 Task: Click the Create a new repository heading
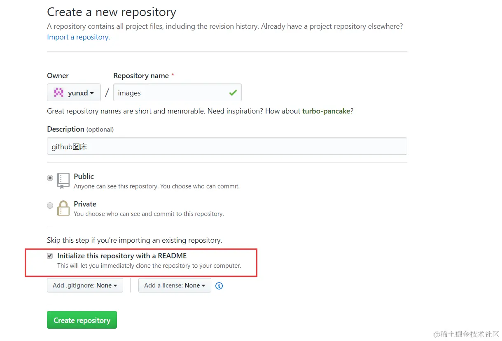coord(112,12)
